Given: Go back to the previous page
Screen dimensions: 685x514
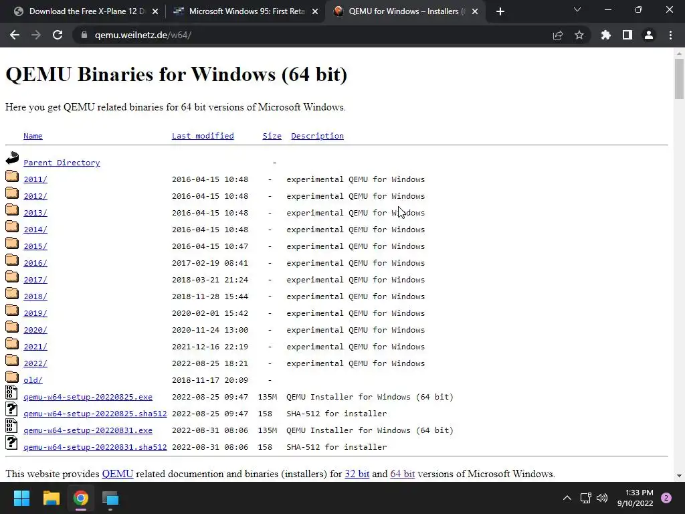Looking at the screenshot, I should (15, 35).
